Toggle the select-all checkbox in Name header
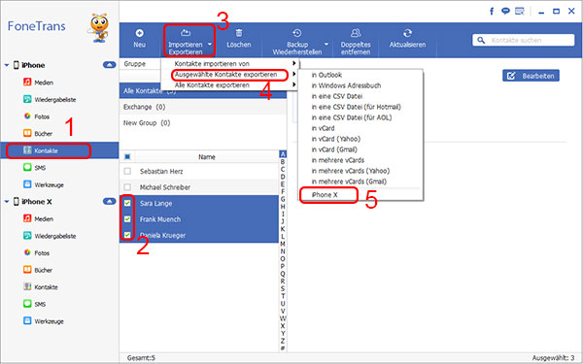583x364 pixels. tap(127, 157)
